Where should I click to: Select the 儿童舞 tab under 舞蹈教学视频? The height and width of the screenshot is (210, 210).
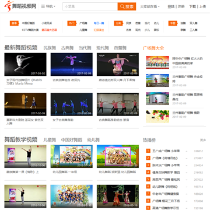[50, 140]
